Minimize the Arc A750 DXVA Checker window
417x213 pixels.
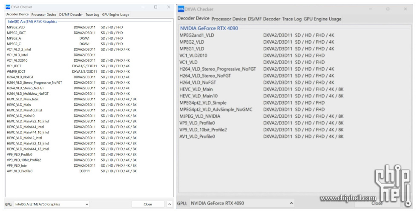click(x=143, y=7)
